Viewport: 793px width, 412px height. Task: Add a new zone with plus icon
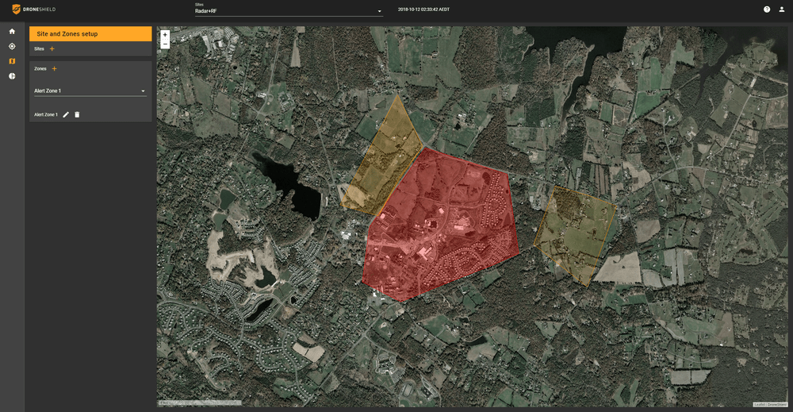pos(54,69)
